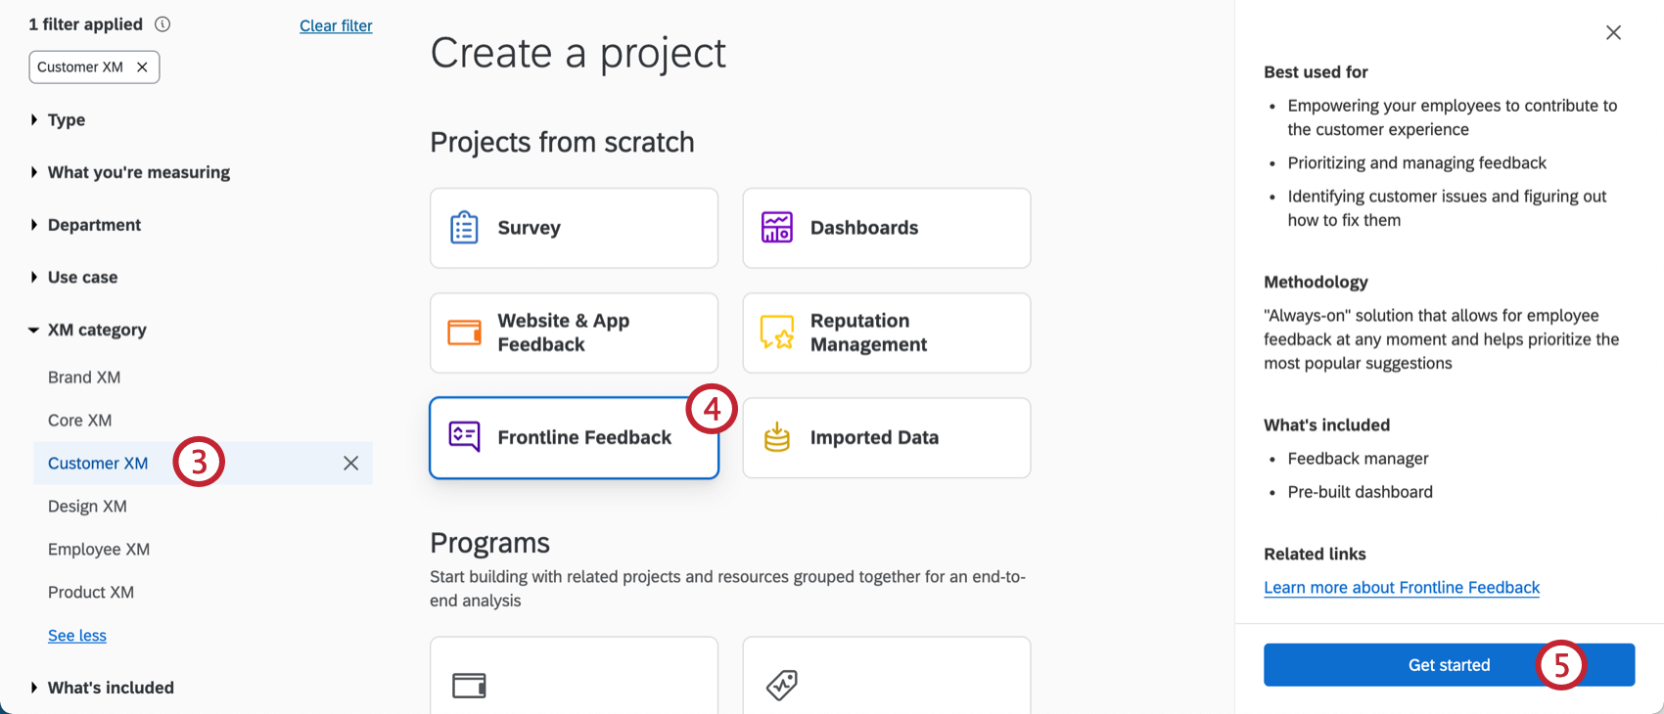Click the Website & App Feedback browser icon
Viewport: 1664px width, 714px height.
click(x=465, y=333)
